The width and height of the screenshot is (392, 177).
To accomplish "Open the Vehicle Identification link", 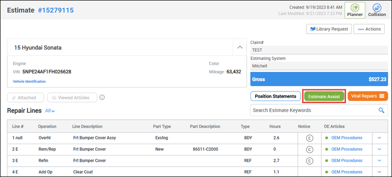I will pyautogui.click(x=29, y=82).
